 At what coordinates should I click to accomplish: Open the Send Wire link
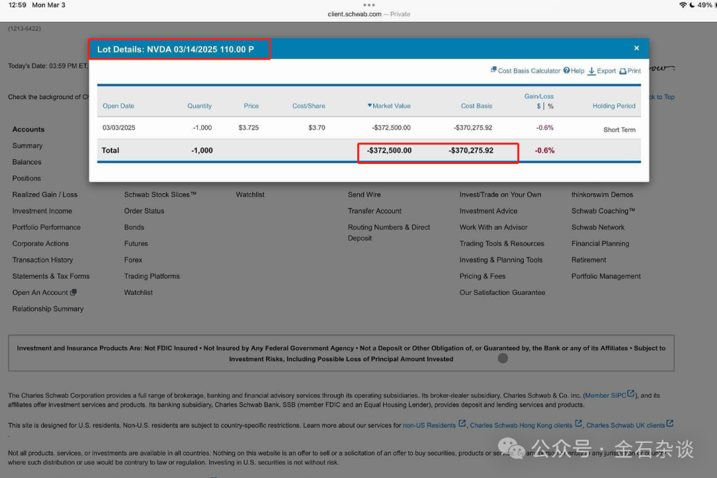(x=364, y=195)
